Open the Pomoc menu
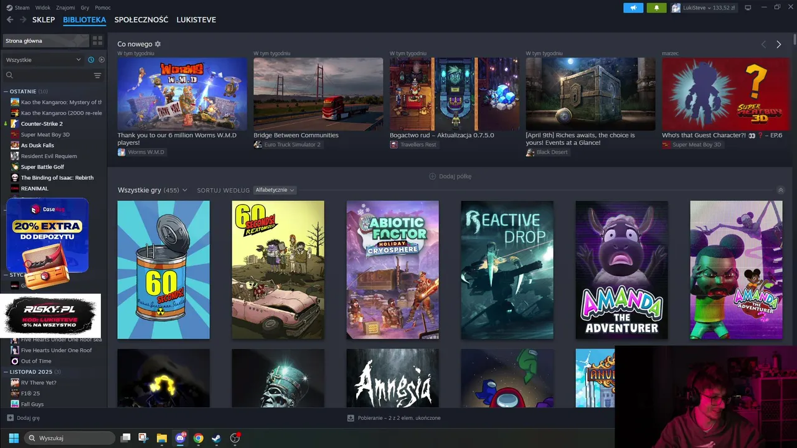797x448 pixels. click(x=103, y=7)
